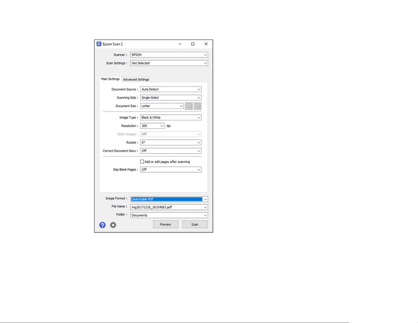The height and width of the screenshot is (323, 418).
Task: Click the File Name field
Action: (x=169, y=207)
